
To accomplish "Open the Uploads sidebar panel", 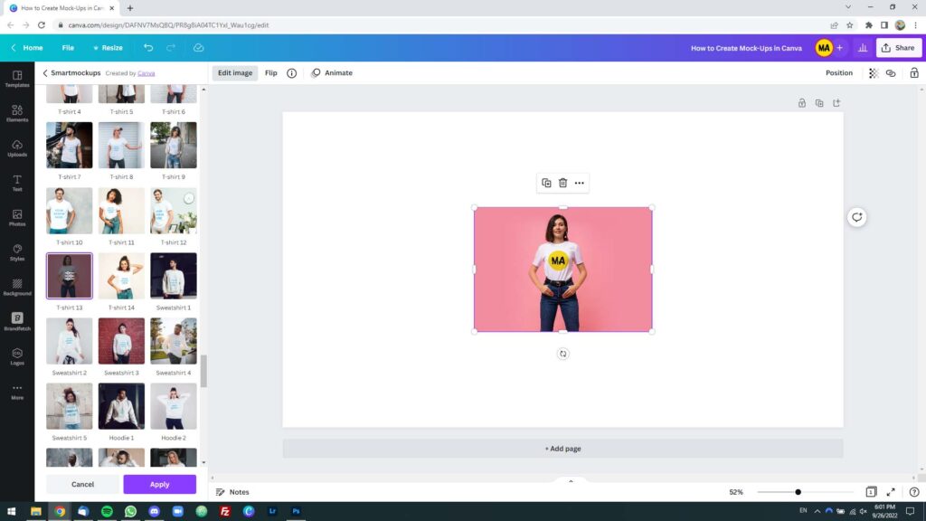I will (17, 147).
